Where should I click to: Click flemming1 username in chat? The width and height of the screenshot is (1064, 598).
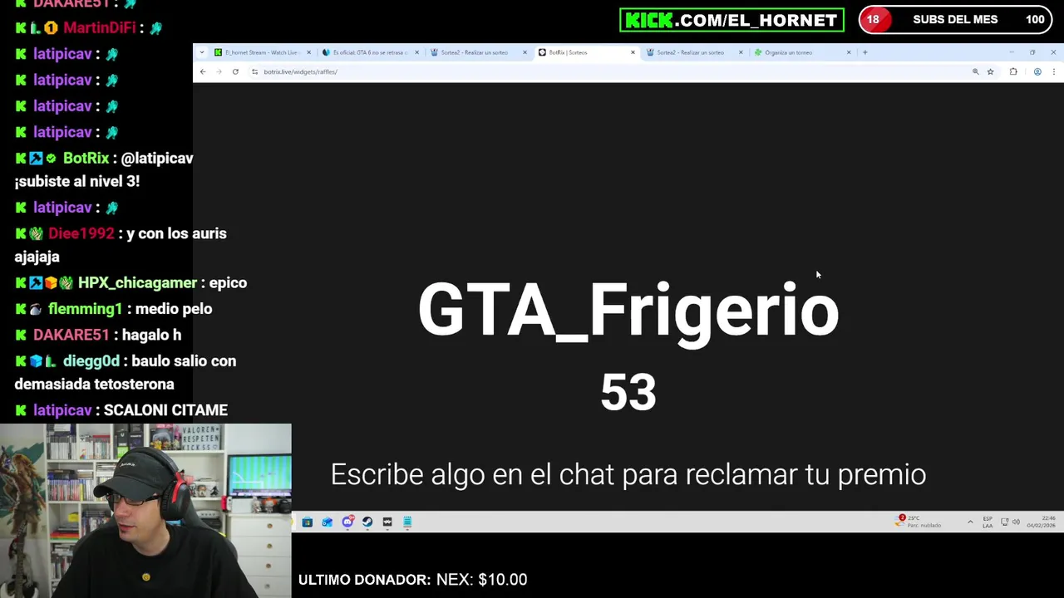click(85, 309)
